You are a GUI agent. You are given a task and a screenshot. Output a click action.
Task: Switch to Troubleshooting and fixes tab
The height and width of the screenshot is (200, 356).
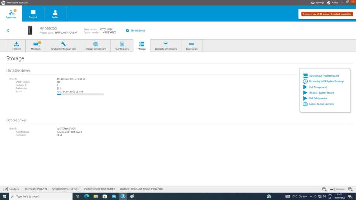[64, 46]
